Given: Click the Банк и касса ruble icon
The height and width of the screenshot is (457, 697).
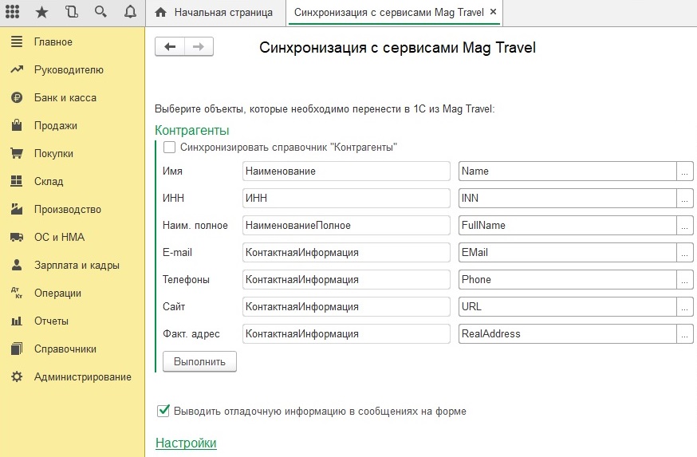Looking at the screenshot, I should pos(17,97).
